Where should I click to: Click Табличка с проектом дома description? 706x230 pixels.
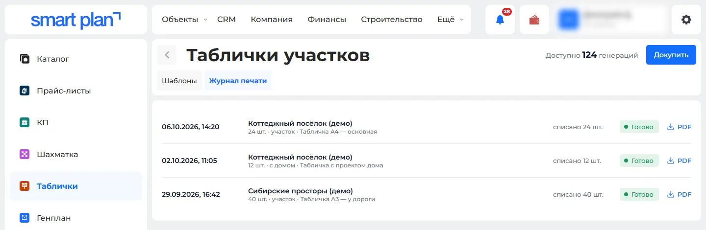tap(342, 165)
